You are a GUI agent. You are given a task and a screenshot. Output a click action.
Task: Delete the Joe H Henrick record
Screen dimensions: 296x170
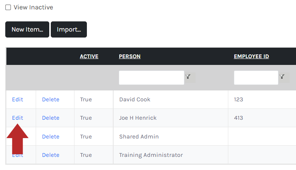pyautogui.click(x=51, y=118)
